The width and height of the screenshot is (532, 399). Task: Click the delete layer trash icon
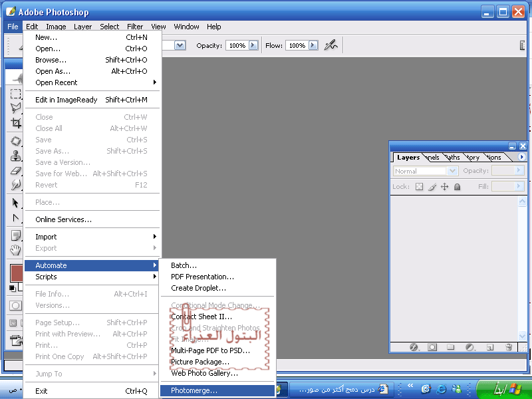pos(509,347)
